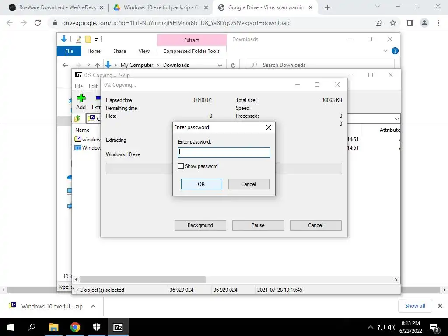Close the Enter password dialog with X
This screenshot has width=448, height=336.
pos(268,127)
